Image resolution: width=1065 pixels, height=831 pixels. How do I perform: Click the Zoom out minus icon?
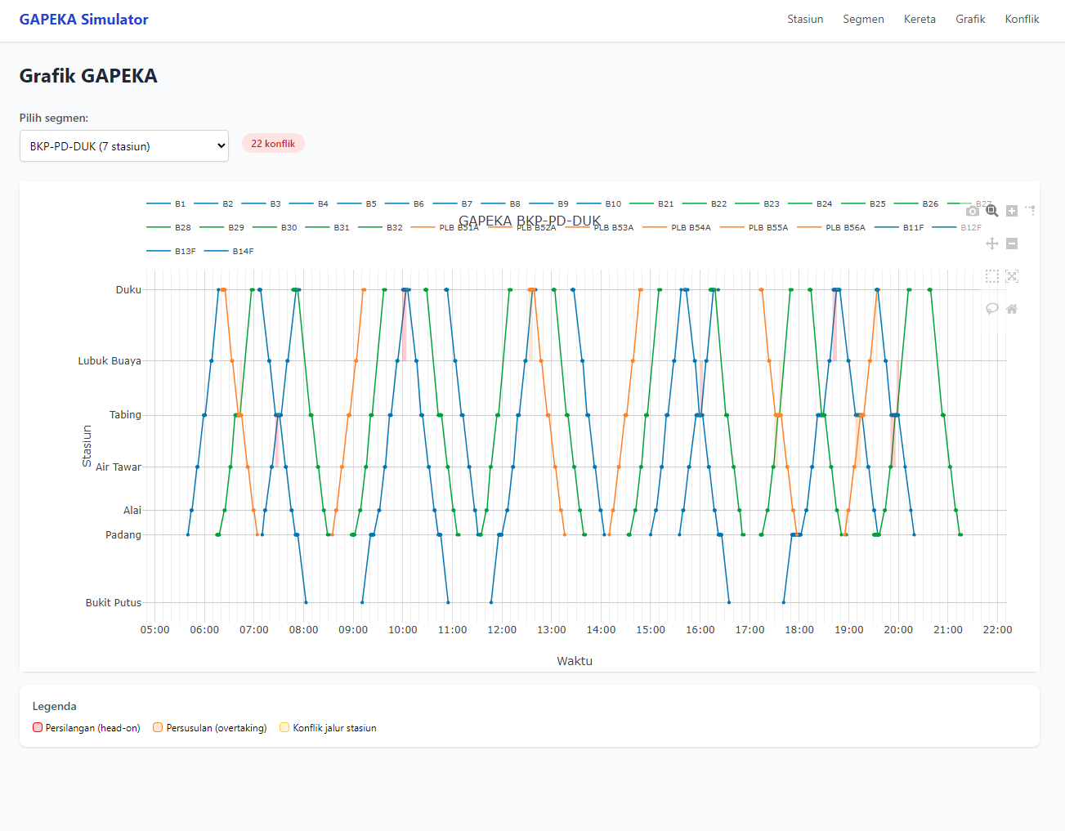point(1012,243)
